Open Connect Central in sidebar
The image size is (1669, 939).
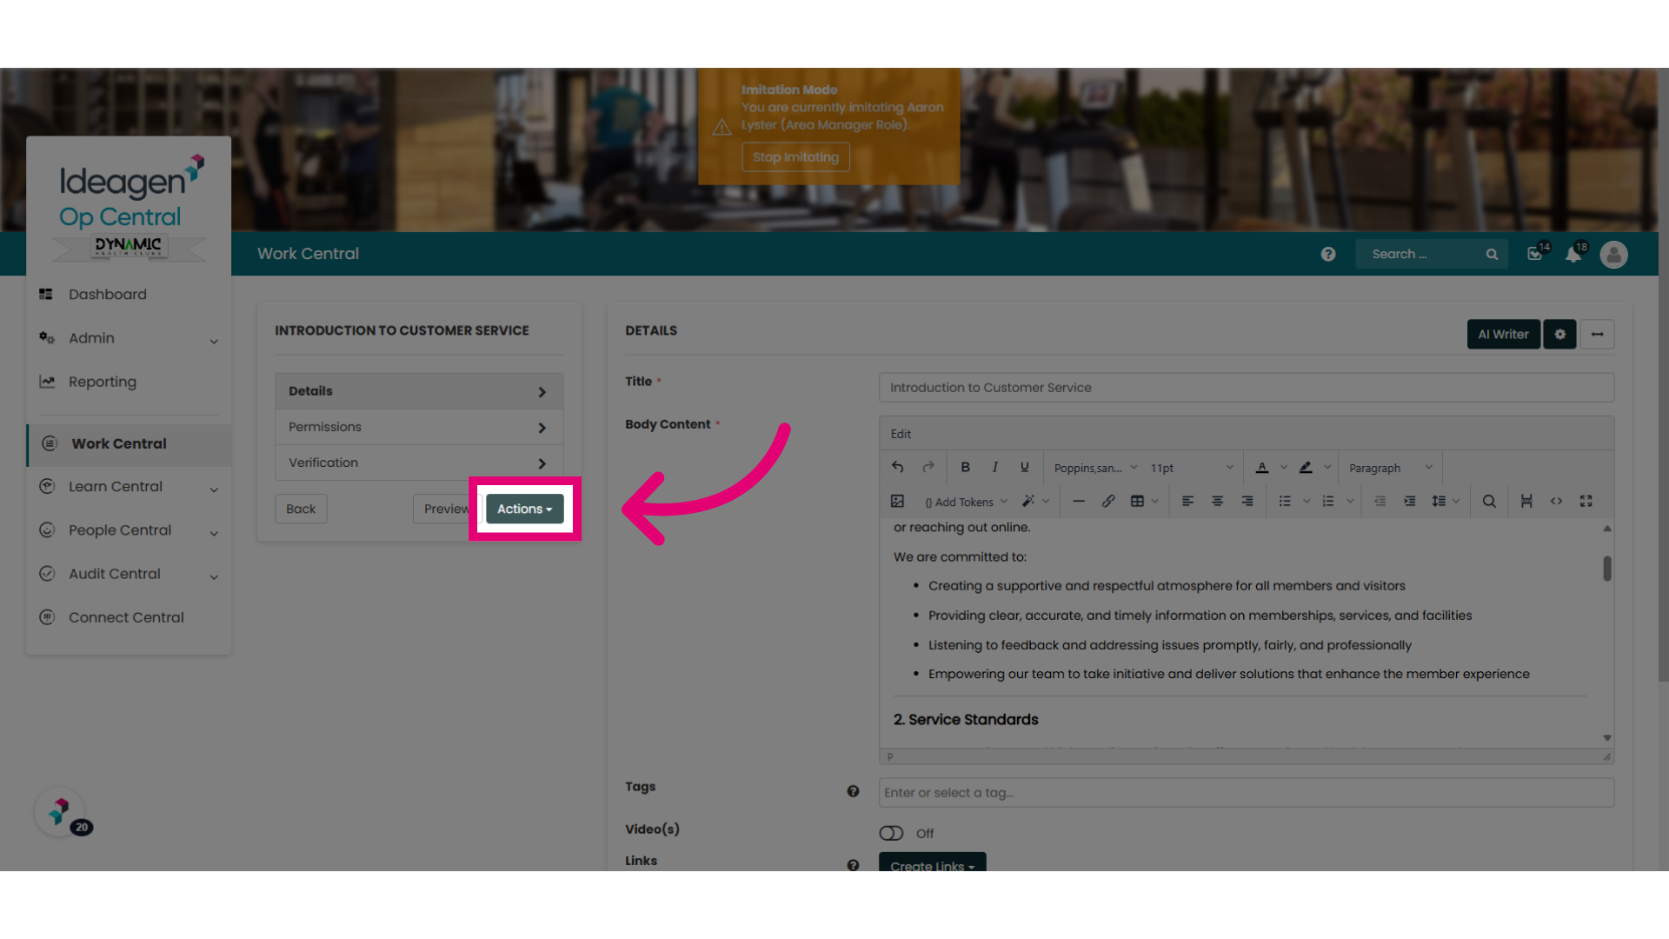(x=129, y=617)
